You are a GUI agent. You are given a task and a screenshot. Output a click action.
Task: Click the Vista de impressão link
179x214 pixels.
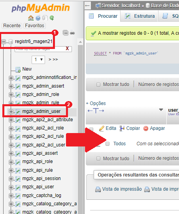click(122, 189)
